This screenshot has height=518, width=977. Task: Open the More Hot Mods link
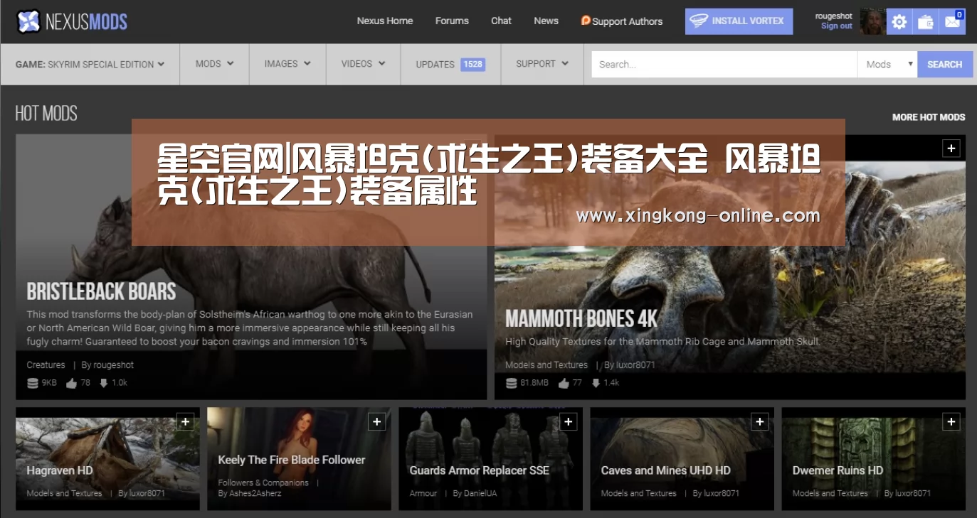click(x=929, y=117)
